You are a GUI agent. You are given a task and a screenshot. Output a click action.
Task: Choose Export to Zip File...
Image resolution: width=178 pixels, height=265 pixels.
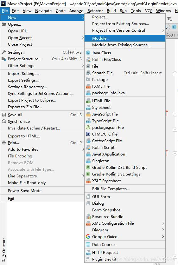42,107
